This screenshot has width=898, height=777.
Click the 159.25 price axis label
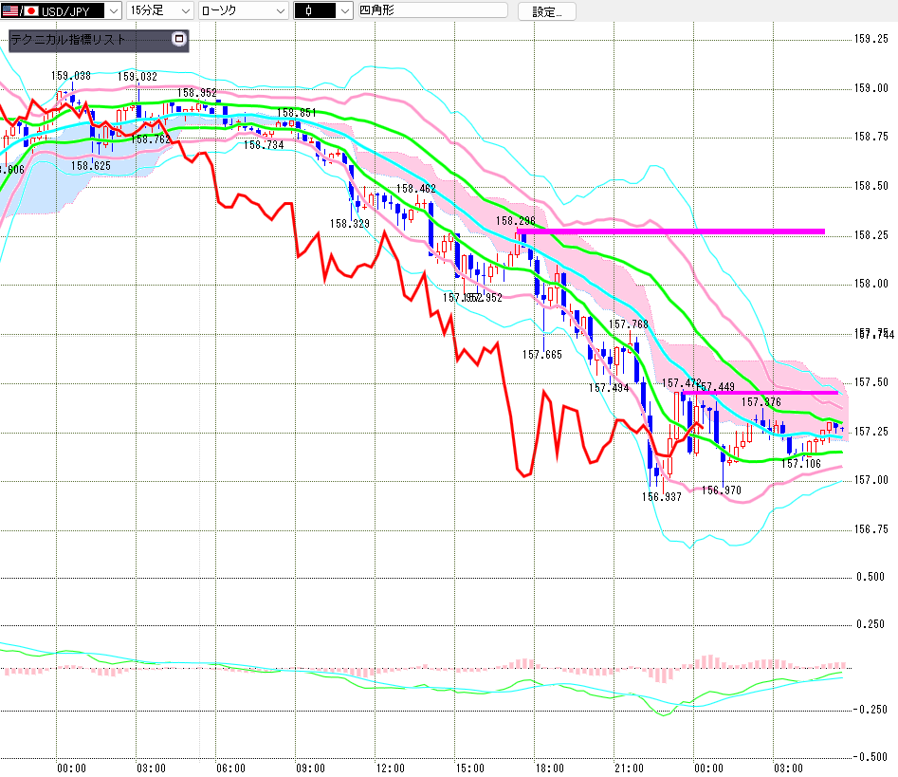(871, 39)
